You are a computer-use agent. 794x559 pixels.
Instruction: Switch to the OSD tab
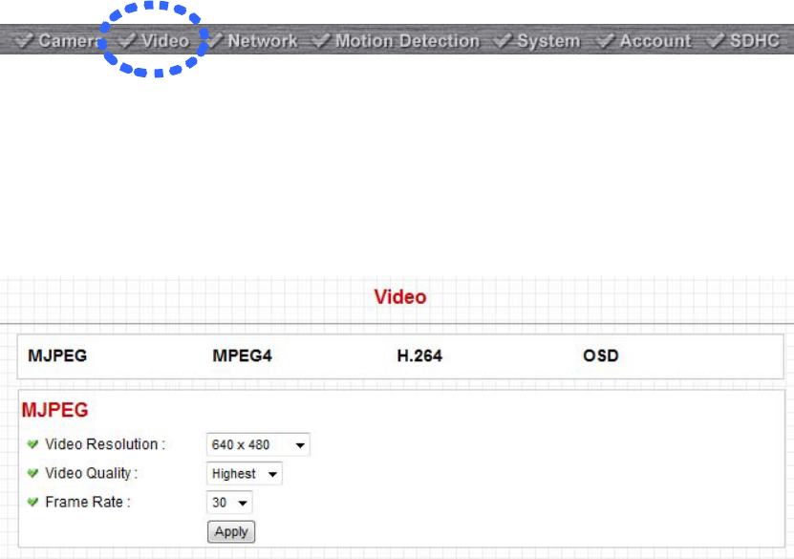601,355
